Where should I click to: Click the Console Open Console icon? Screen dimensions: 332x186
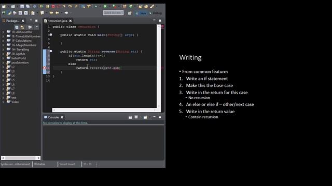click(145, 117)
